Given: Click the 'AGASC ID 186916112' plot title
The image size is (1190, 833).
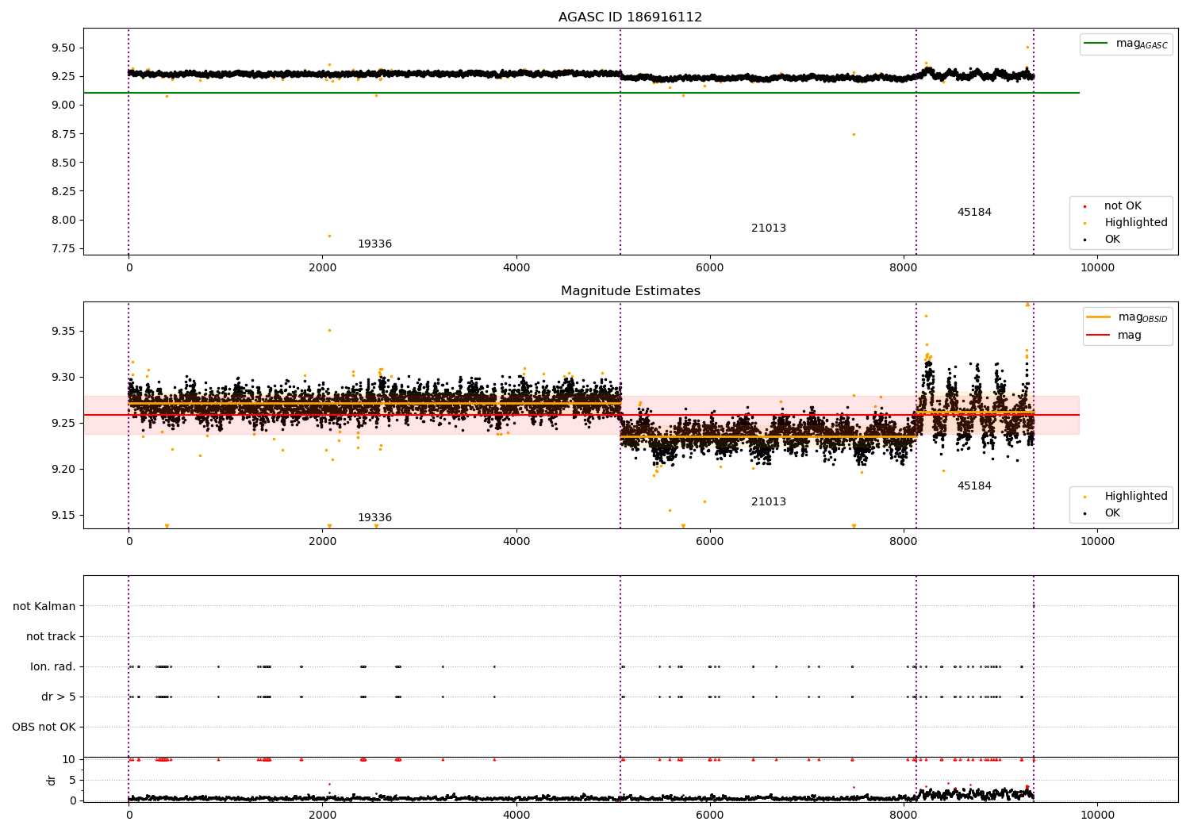Looking at the screenshot, I should [x=630, y=17].
